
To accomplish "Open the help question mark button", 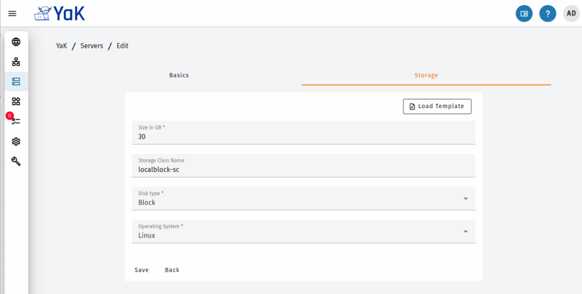I will [548, 14].
